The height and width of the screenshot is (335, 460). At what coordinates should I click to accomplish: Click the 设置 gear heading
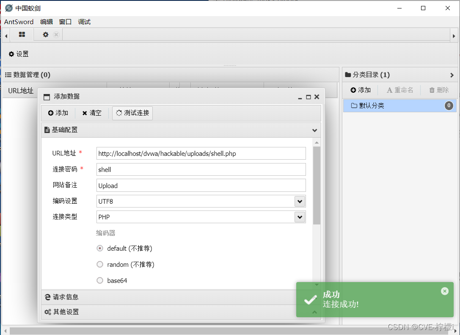point(19,54)
